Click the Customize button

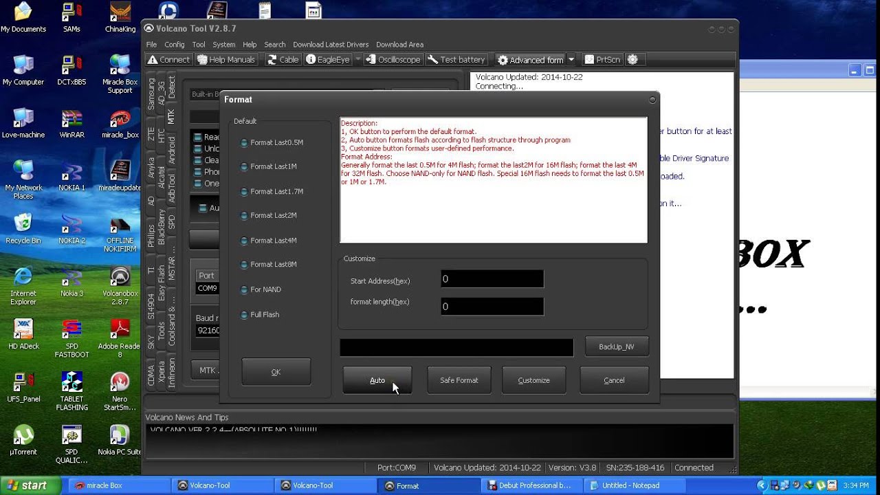pos(534,380)
